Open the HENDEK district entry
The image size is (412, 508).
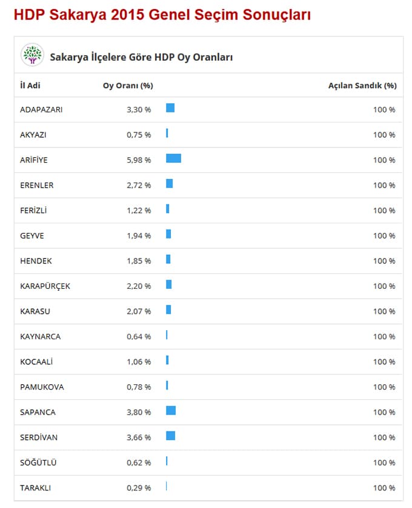[x=36, y=261]
